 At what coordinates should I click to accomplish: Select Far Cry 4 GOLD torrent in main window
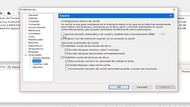click(x=10, y=22)
